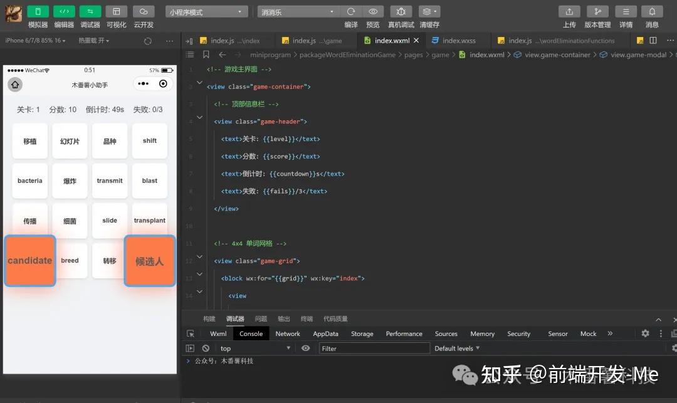Clear the console icon
This screenshot has width=677, height=403.
point(206,348)
